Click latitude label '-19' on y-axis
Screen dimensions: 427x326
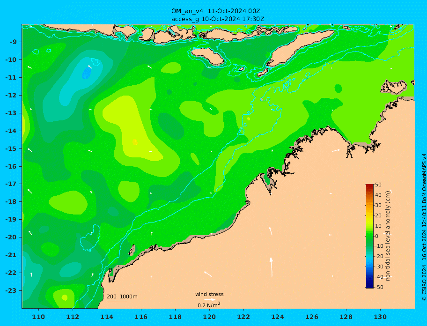pos(11,220)
